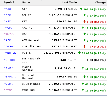
Task: Click the green up arrow for MIBTel
Action: click(x=79, y=53)
